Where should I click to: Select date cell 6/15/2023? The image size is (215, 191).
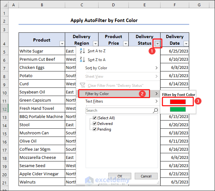(x=175, y=117)
